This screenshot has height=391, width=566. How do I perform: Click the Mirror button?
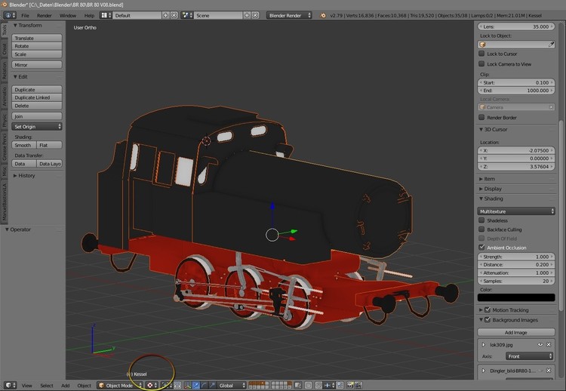pyautogui.click(x=37, y=65)
